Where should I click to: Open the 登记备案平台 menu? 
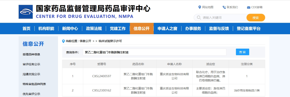pos(249,29)
